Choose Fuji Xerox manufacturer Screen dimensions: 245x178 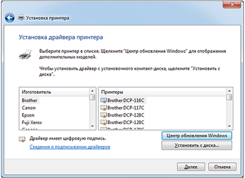[32, 122]
